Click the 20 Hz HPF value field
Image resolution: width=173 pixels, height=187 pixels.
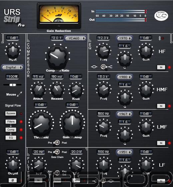coord(39,152)
